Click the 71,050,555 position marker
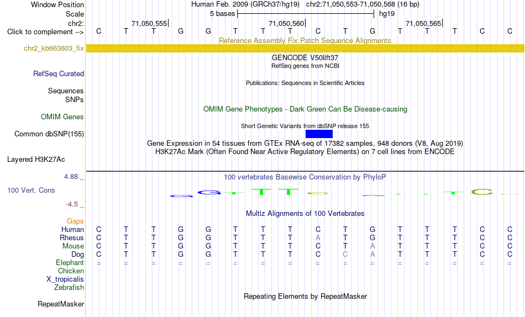 click(150, 23)
